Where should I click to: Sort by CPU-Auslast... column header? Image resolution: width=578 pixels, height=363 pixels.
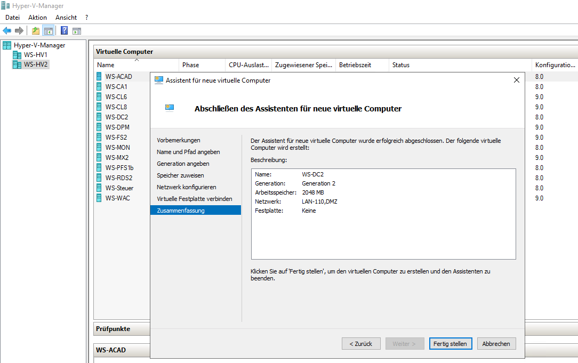pos(248,65)
